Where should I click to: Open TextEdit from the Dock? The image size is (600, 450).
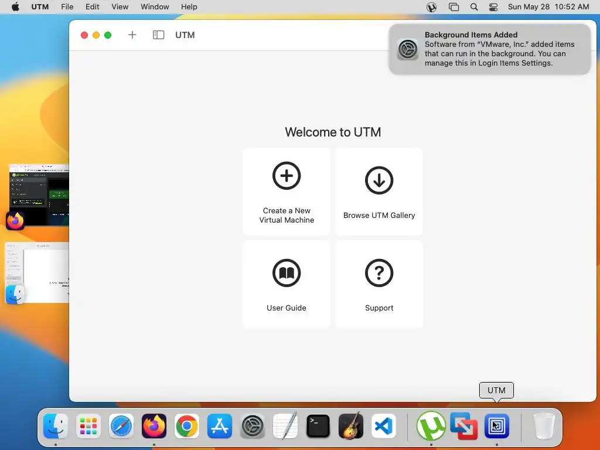tap(285, 425)
